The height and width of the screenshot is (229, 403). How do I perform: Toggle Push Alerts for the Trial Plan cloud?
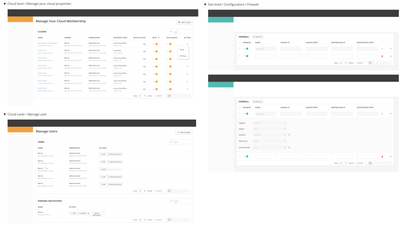[x=169, y=51]
